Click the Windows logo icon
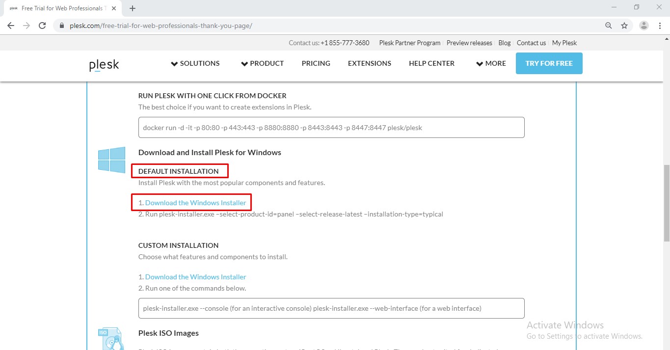Screen dimensions: 670x350 coord(111,160)
